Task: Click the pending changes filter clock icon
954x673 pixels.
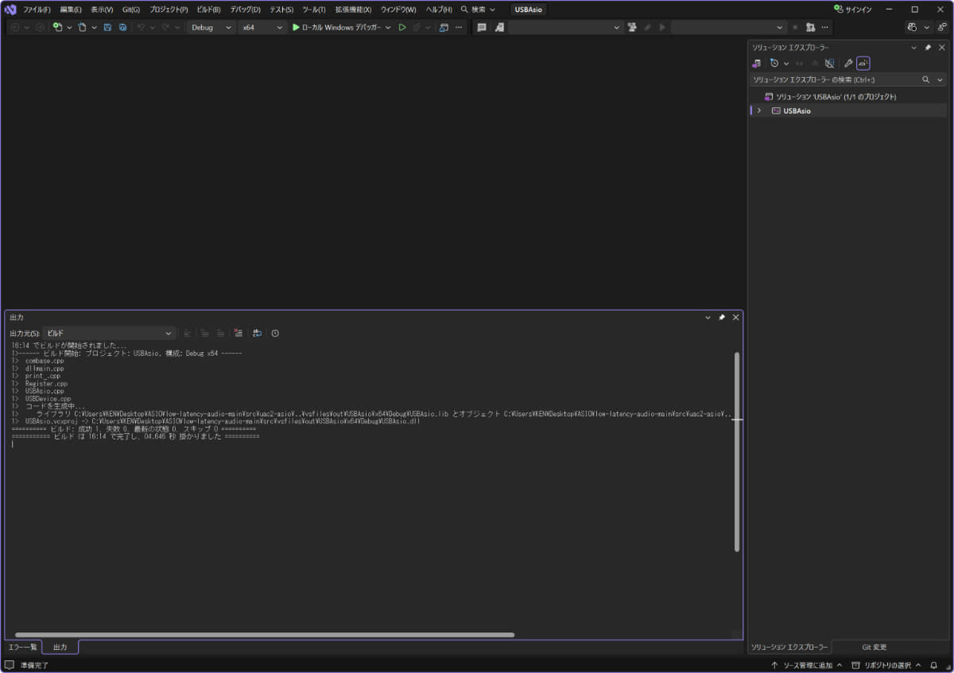Action: [774, 63]
